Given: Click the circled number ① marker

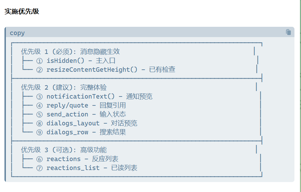Looking at the screenshot, I should click(39, 61).
